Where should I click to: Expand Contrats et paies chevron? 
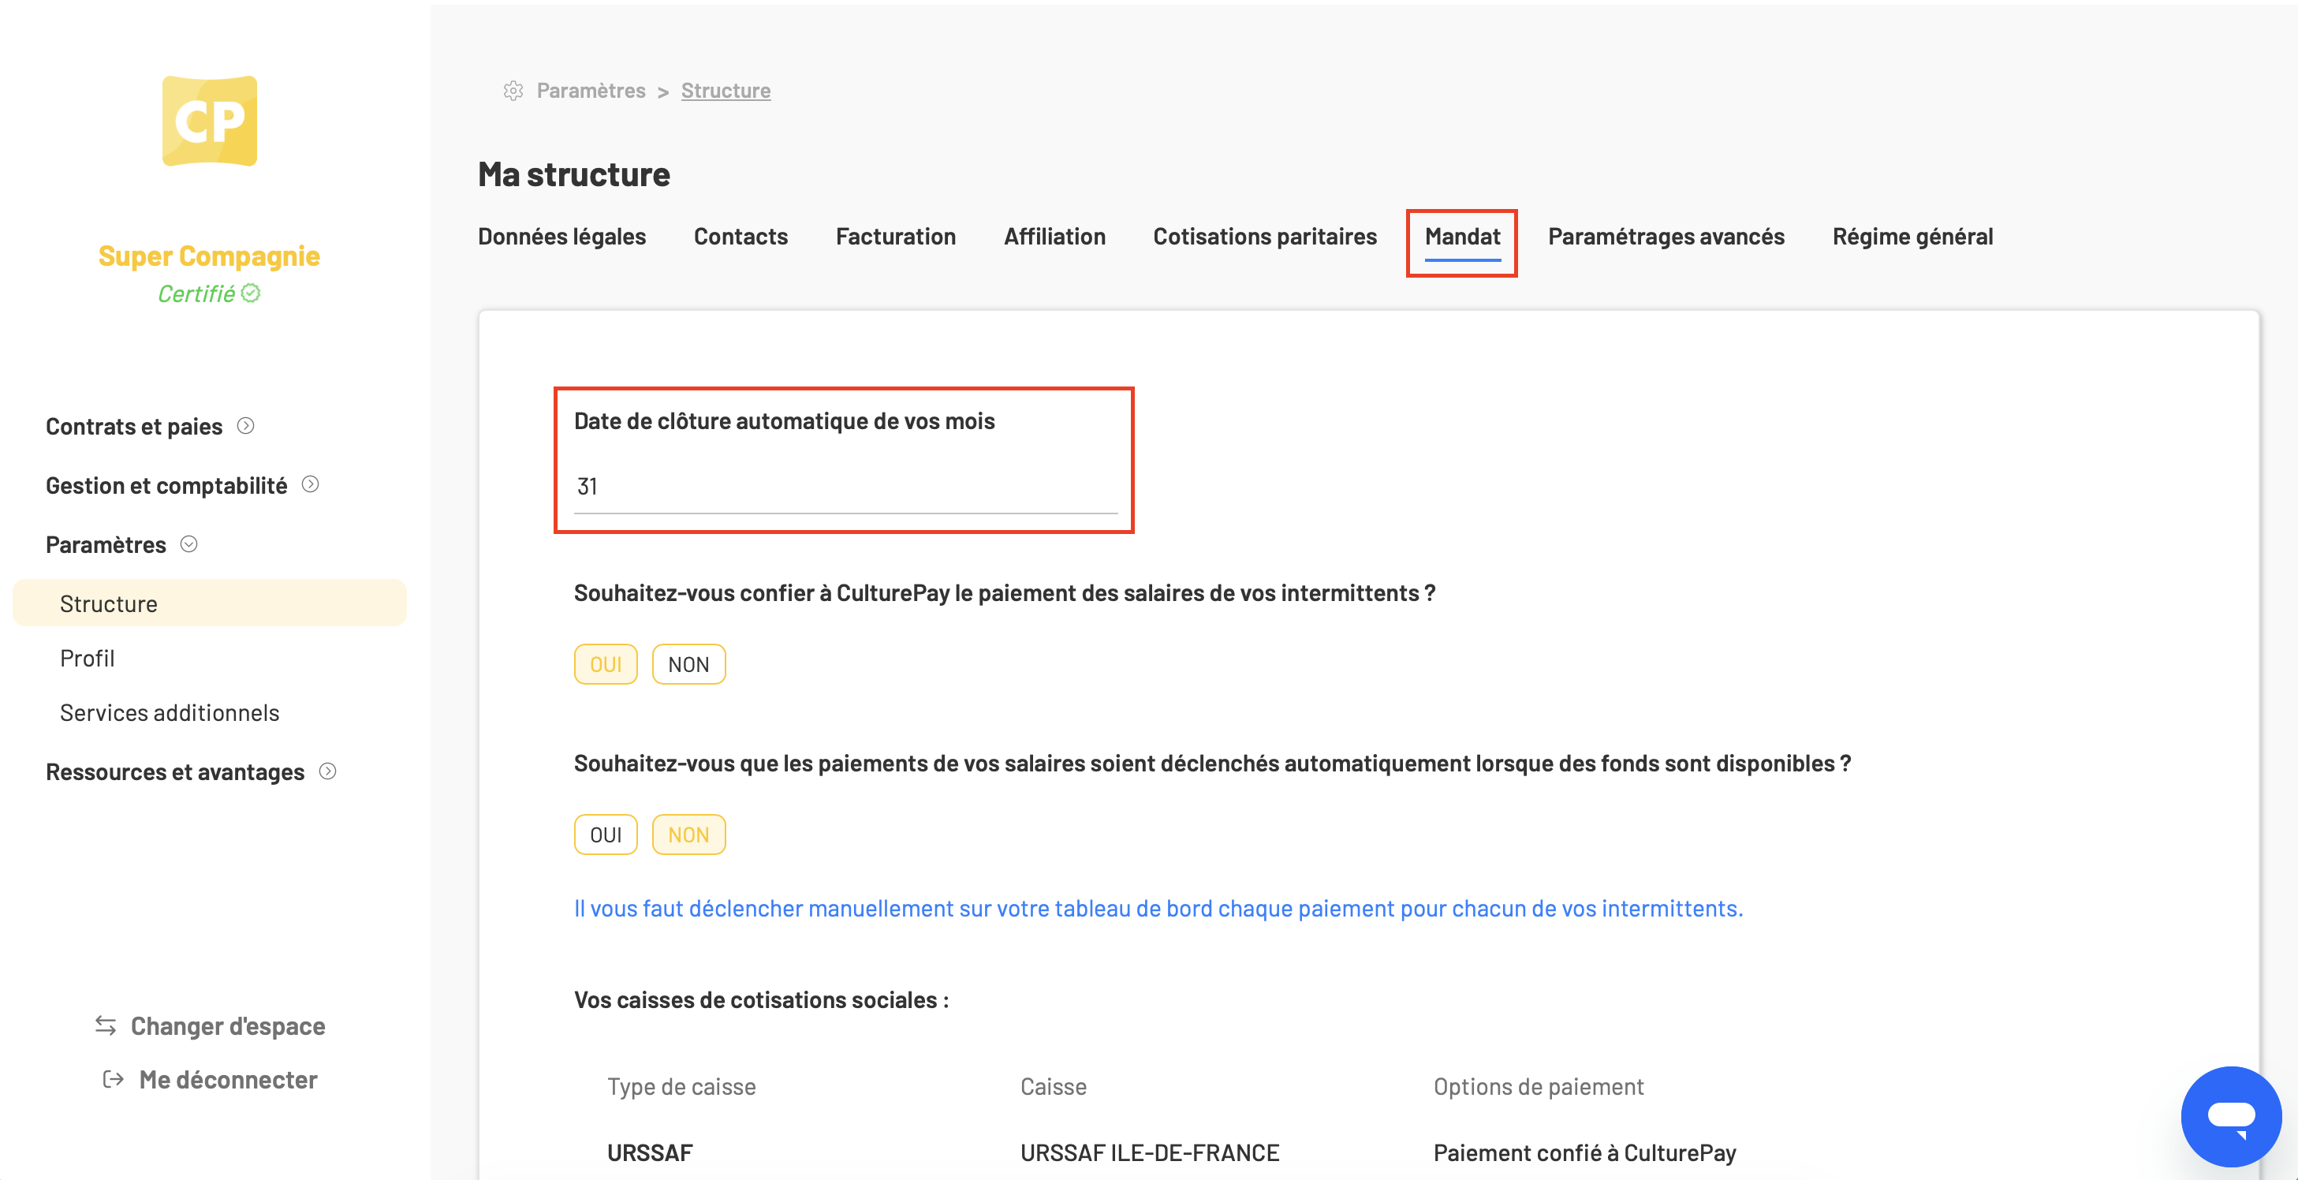click(x=246, y=426)
